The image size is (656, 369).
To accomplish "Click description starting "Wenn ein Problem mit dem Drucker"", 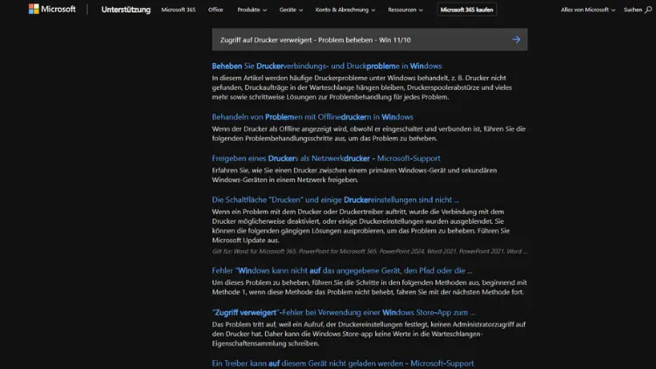I will [x=360, y=226].
